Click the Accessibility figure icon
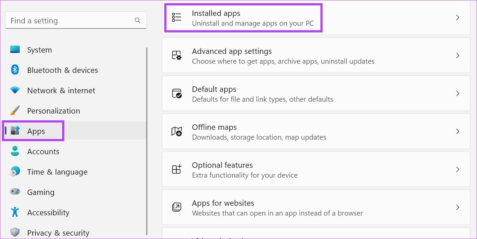The image size is (477, 239). (x=15, y=212)
